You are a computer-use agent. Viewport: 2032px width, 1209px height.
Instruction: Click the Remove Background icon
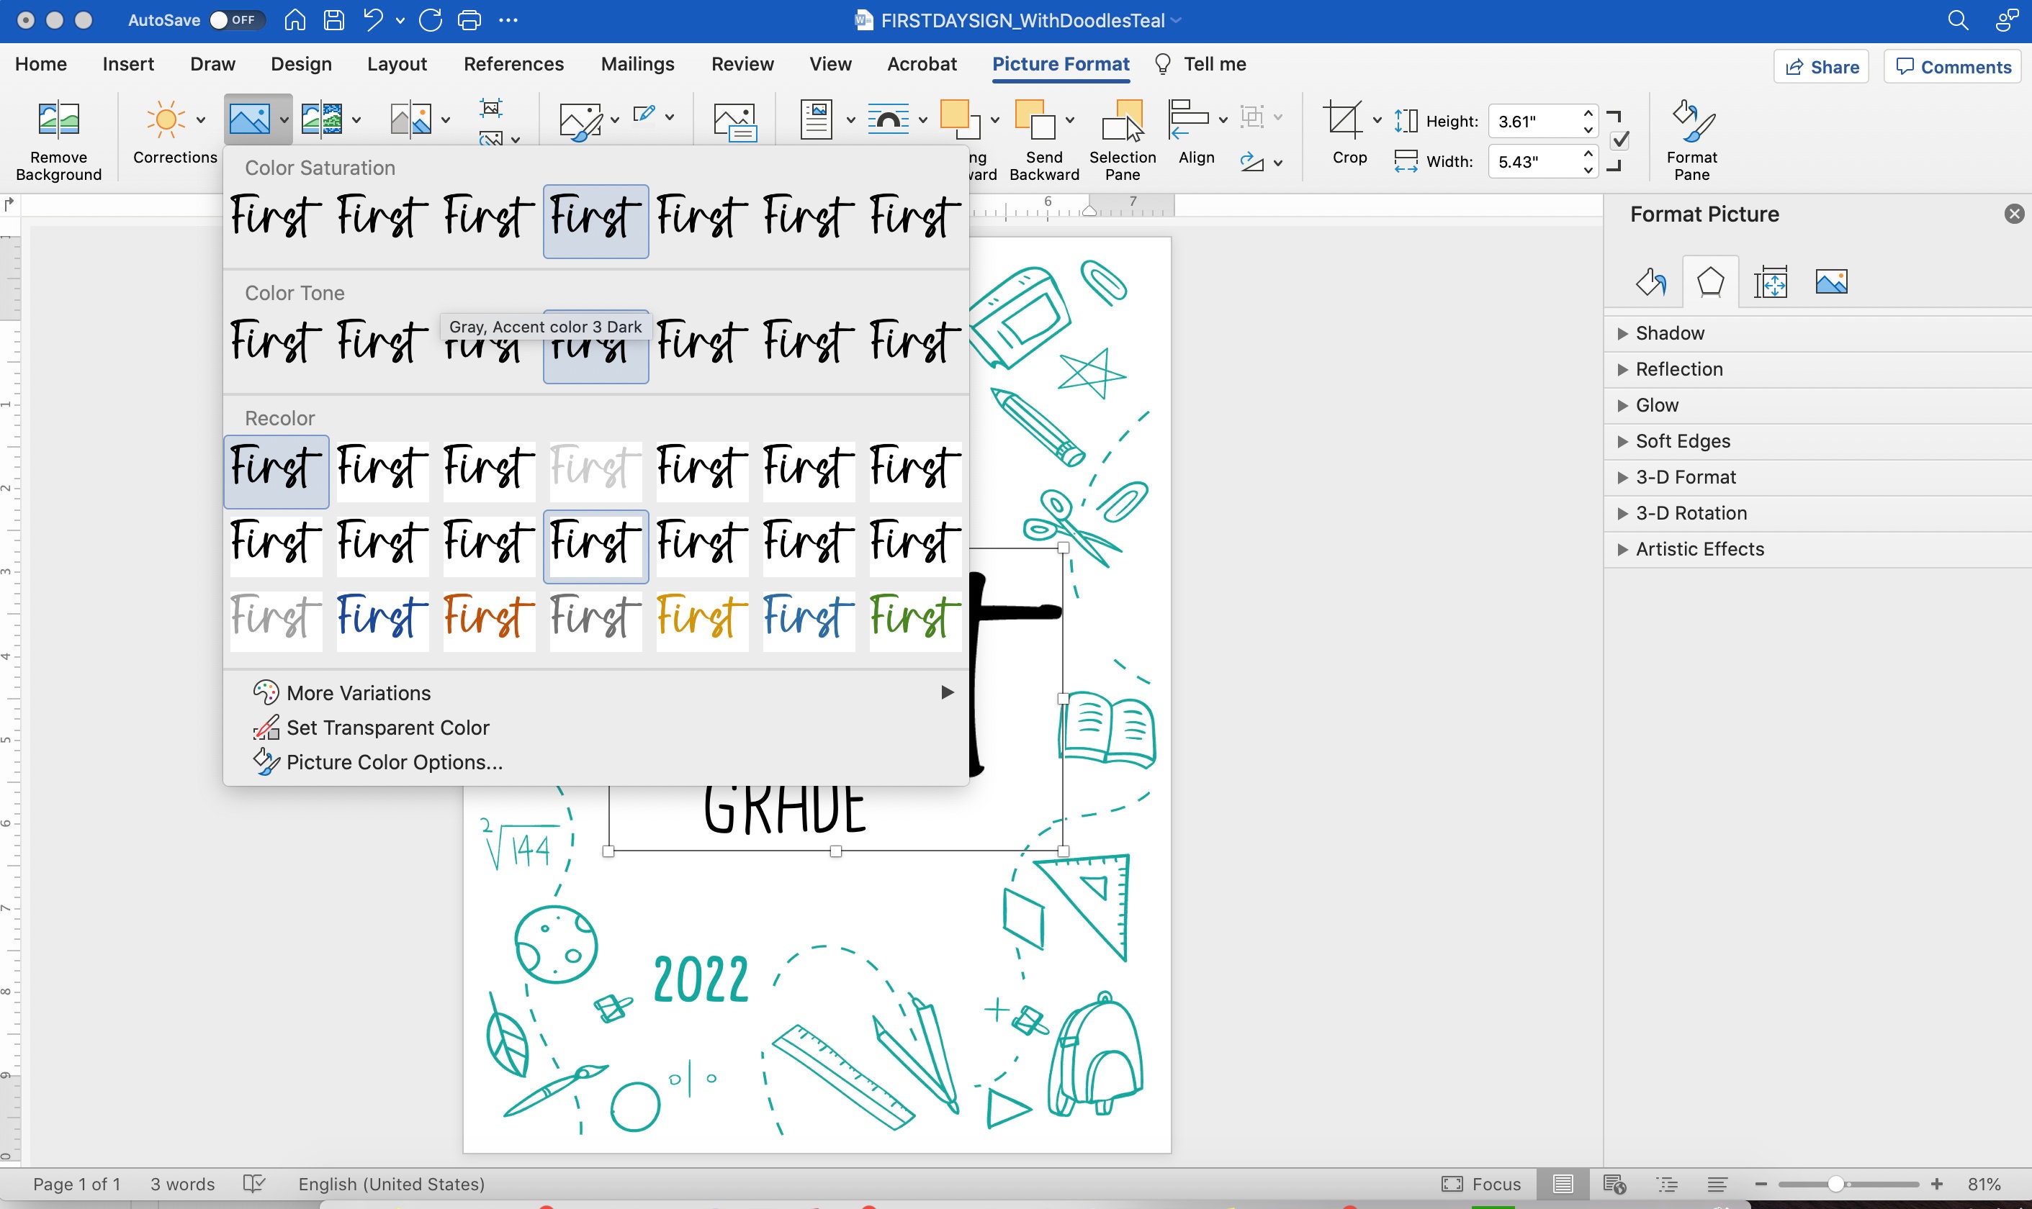click(59, 119)
